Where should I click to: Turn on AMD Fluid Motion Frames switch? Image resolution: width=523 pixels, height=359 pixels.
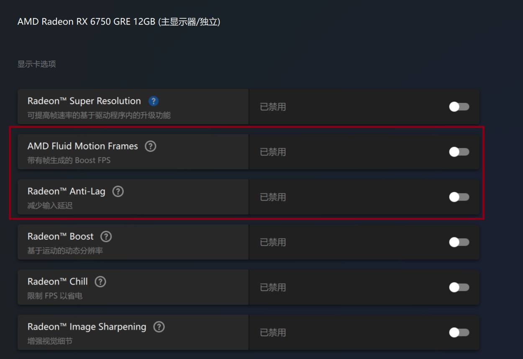[x=459, y=152]
